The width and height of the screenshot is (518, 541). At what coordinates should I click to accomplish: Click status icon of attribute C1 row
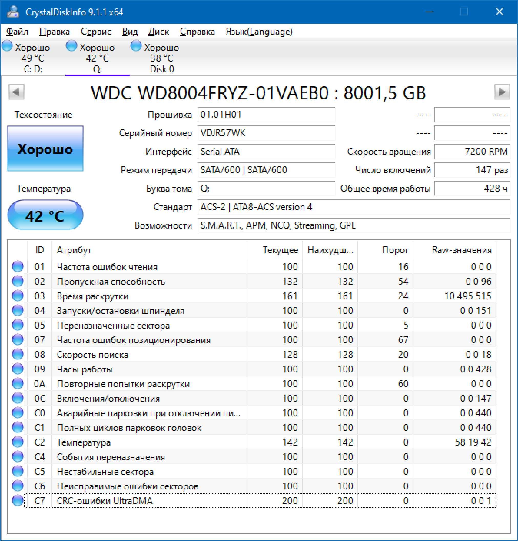click(x=18, y=428)
